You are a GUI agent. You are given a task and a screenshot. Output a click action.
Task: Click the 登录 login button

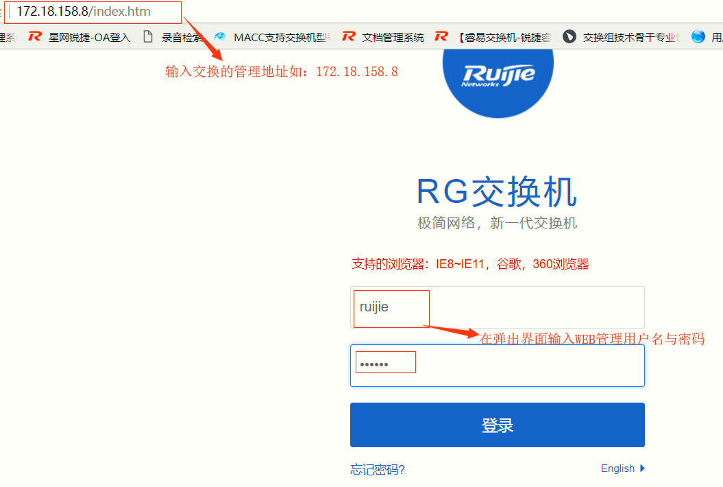[x=498, y=425]
